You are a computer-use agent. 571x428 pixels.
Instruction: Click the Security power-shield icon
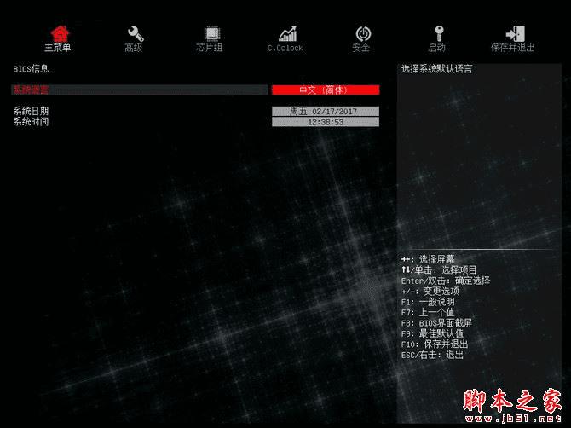(363, 34)
